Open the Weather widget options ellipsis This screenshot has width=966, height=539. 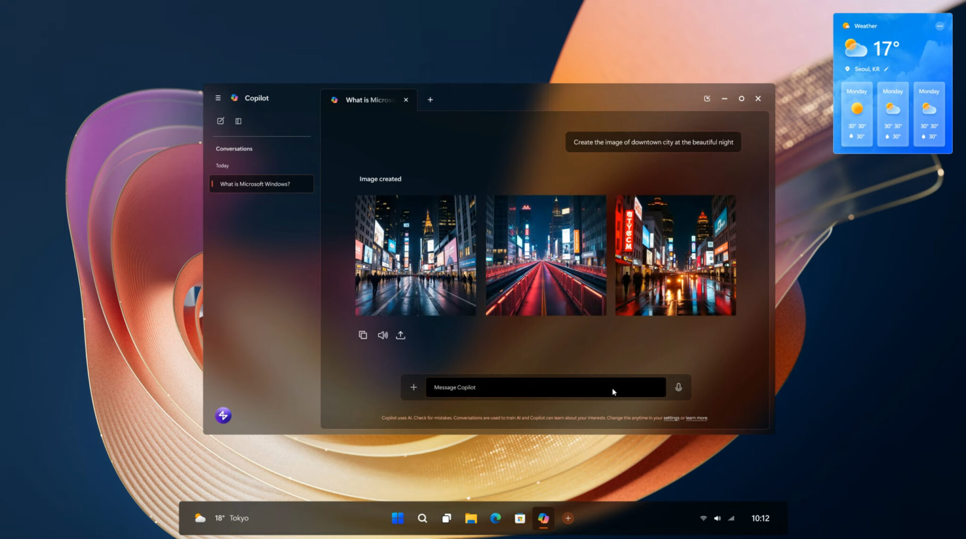click(x=940, y=26)
